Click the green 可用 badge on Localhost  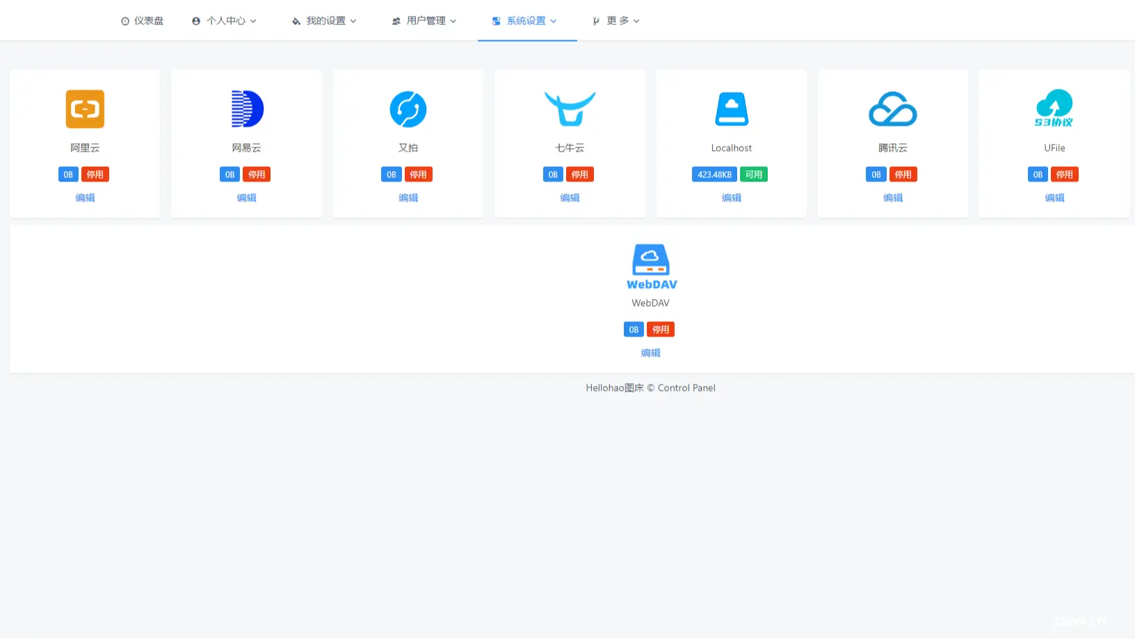point(754,175)
